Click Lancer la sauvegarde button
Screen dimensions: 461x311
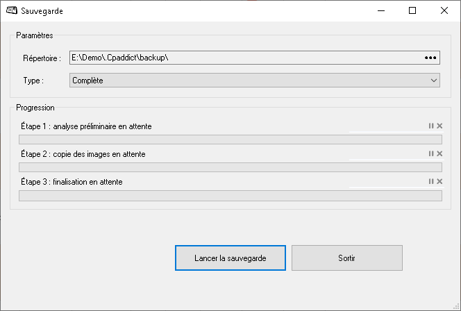230,258
